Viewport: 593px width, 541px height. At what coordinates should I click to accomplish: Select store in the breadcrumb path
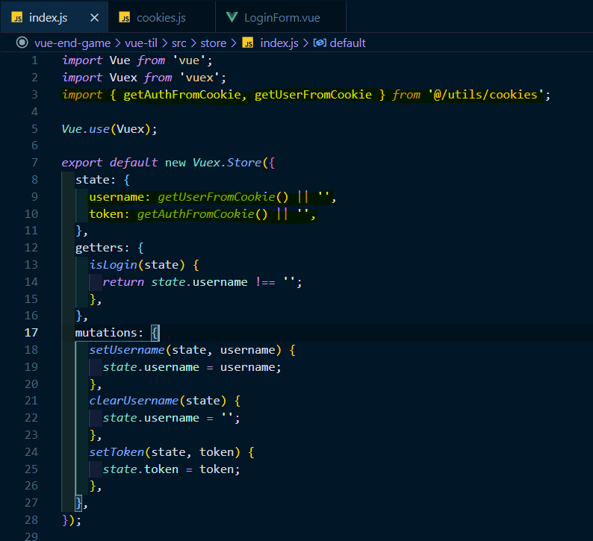[x=214, y=43]
